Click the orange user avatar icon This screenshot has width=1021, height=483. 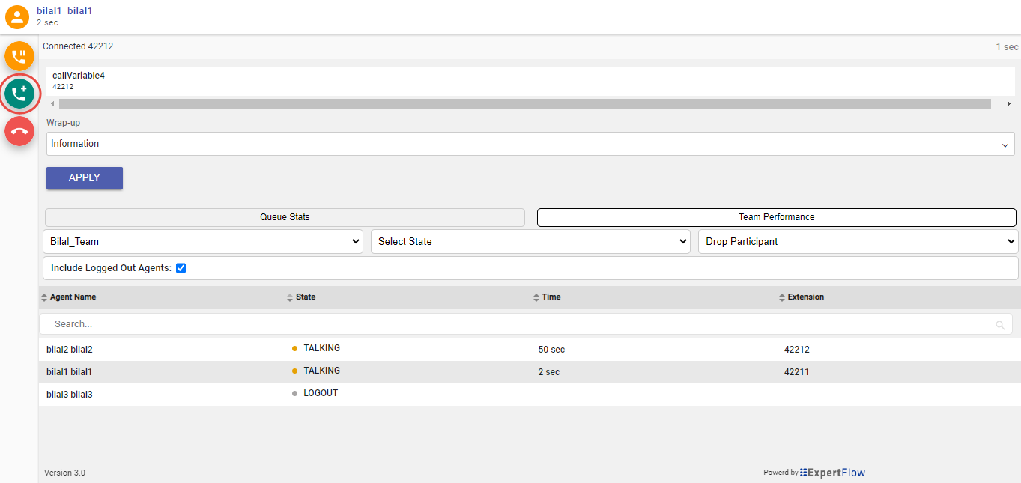click(x=16, y=16)
